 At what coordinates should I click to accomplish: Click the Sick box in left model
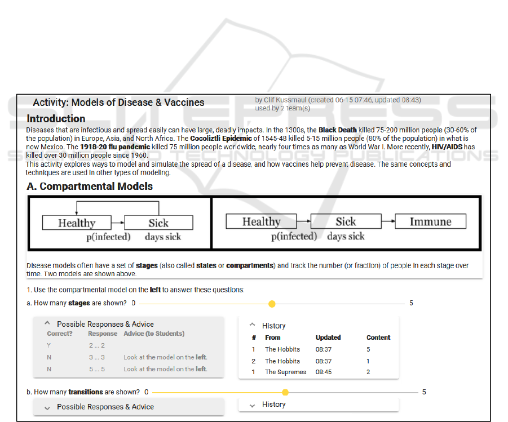click(x=158, y=223)
